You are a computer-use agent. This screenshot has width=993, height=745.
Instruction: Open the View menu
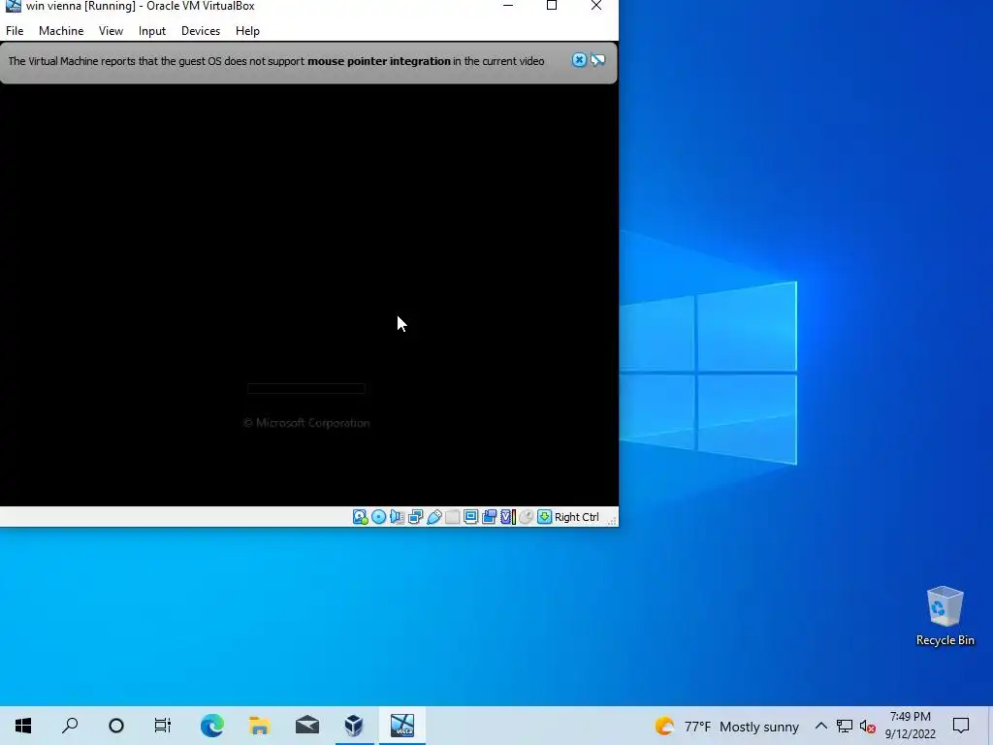tap(111, 30)
